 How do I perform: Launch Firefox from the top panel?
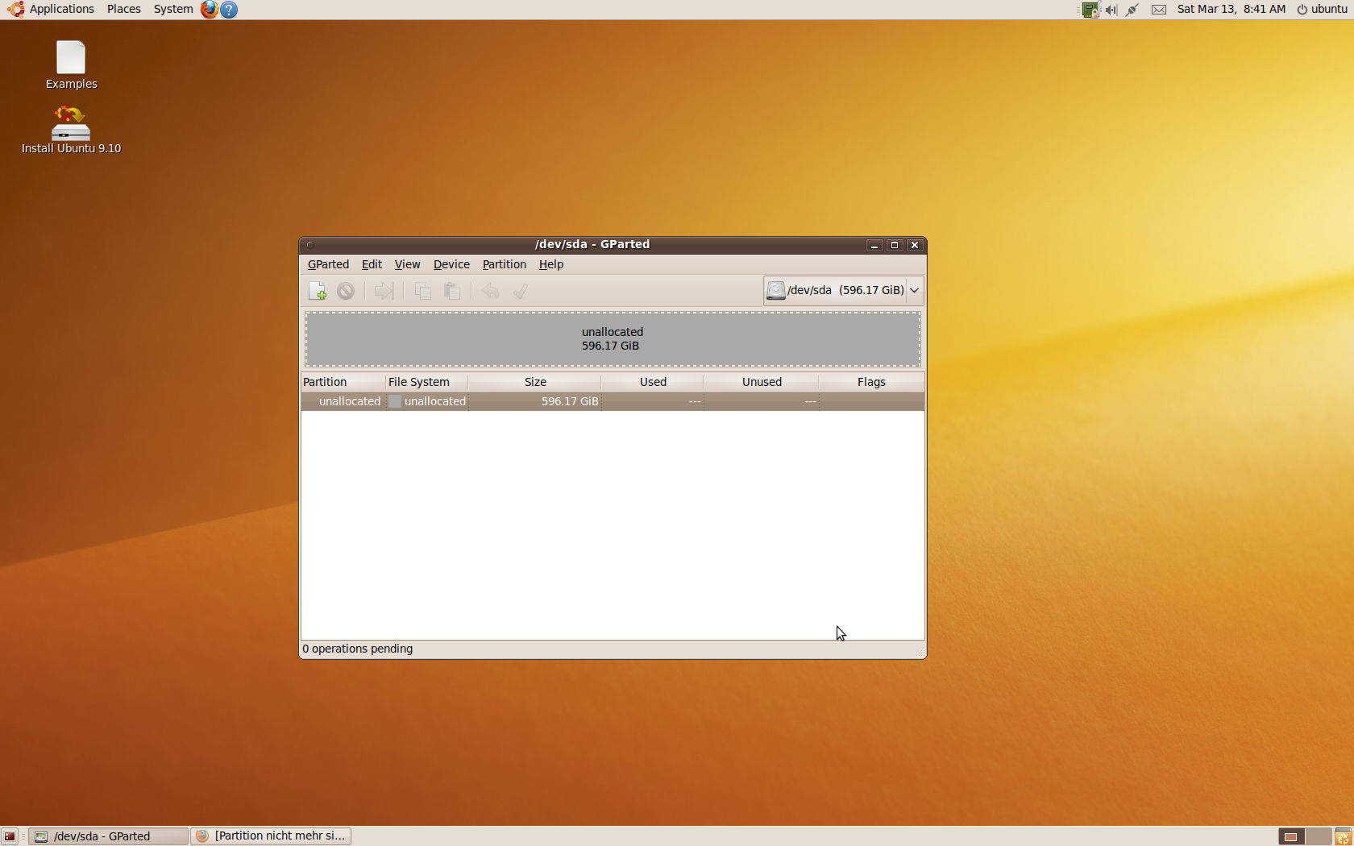point(210,9)
